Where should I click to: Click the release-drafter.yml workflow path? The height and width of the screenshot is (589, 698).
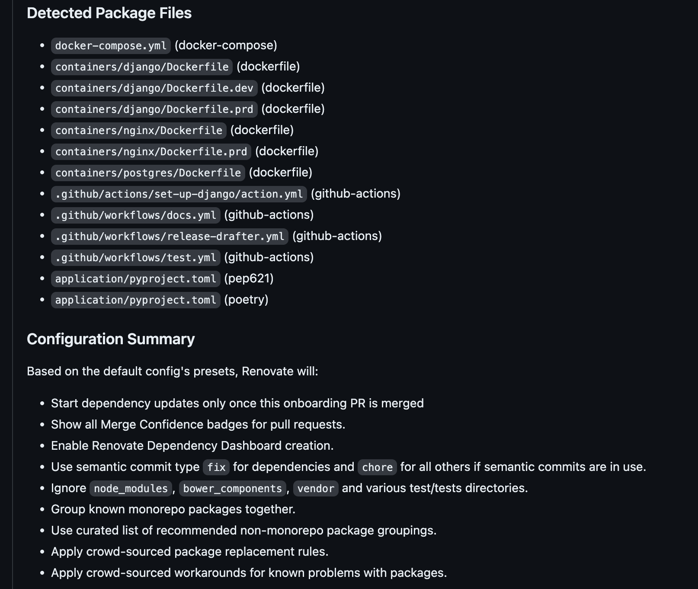coord(170,237)
